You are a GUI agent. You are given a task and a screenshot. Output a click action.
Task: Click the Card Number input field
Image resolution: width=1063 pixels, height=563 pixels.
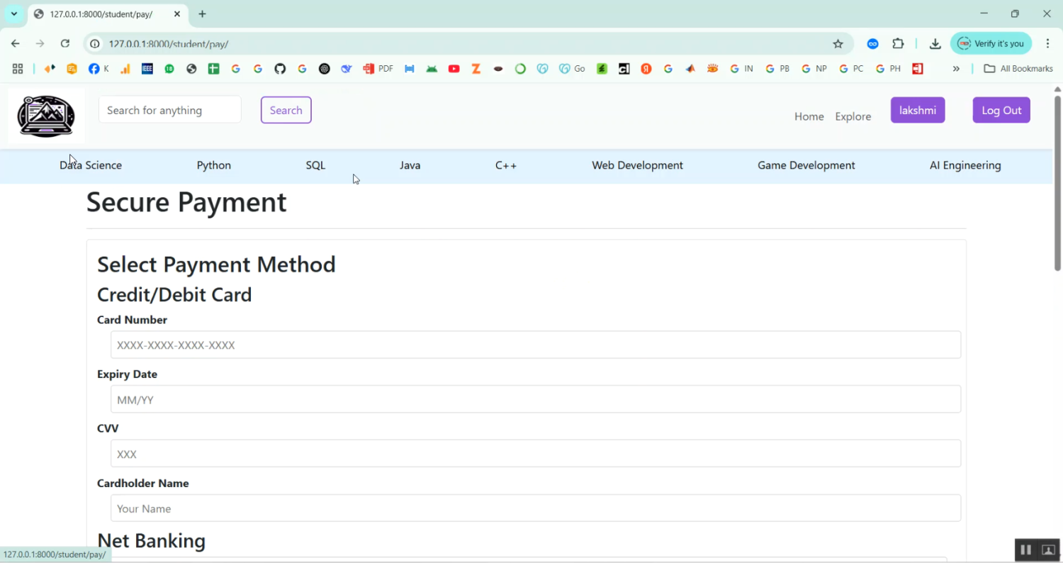[535, 345]
